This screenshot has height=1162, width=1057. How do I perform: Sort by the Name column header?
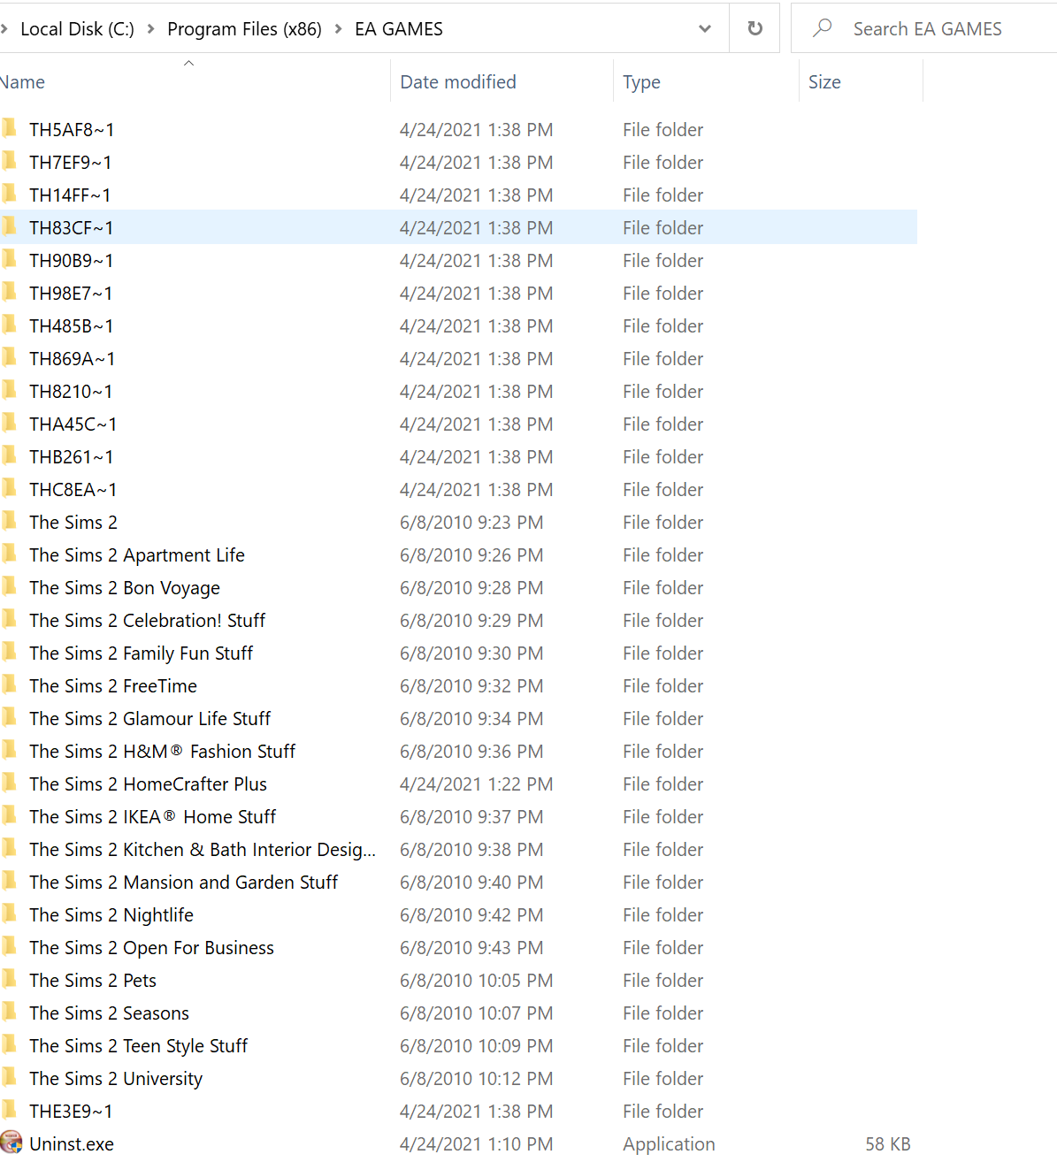[x=22, y=82]
